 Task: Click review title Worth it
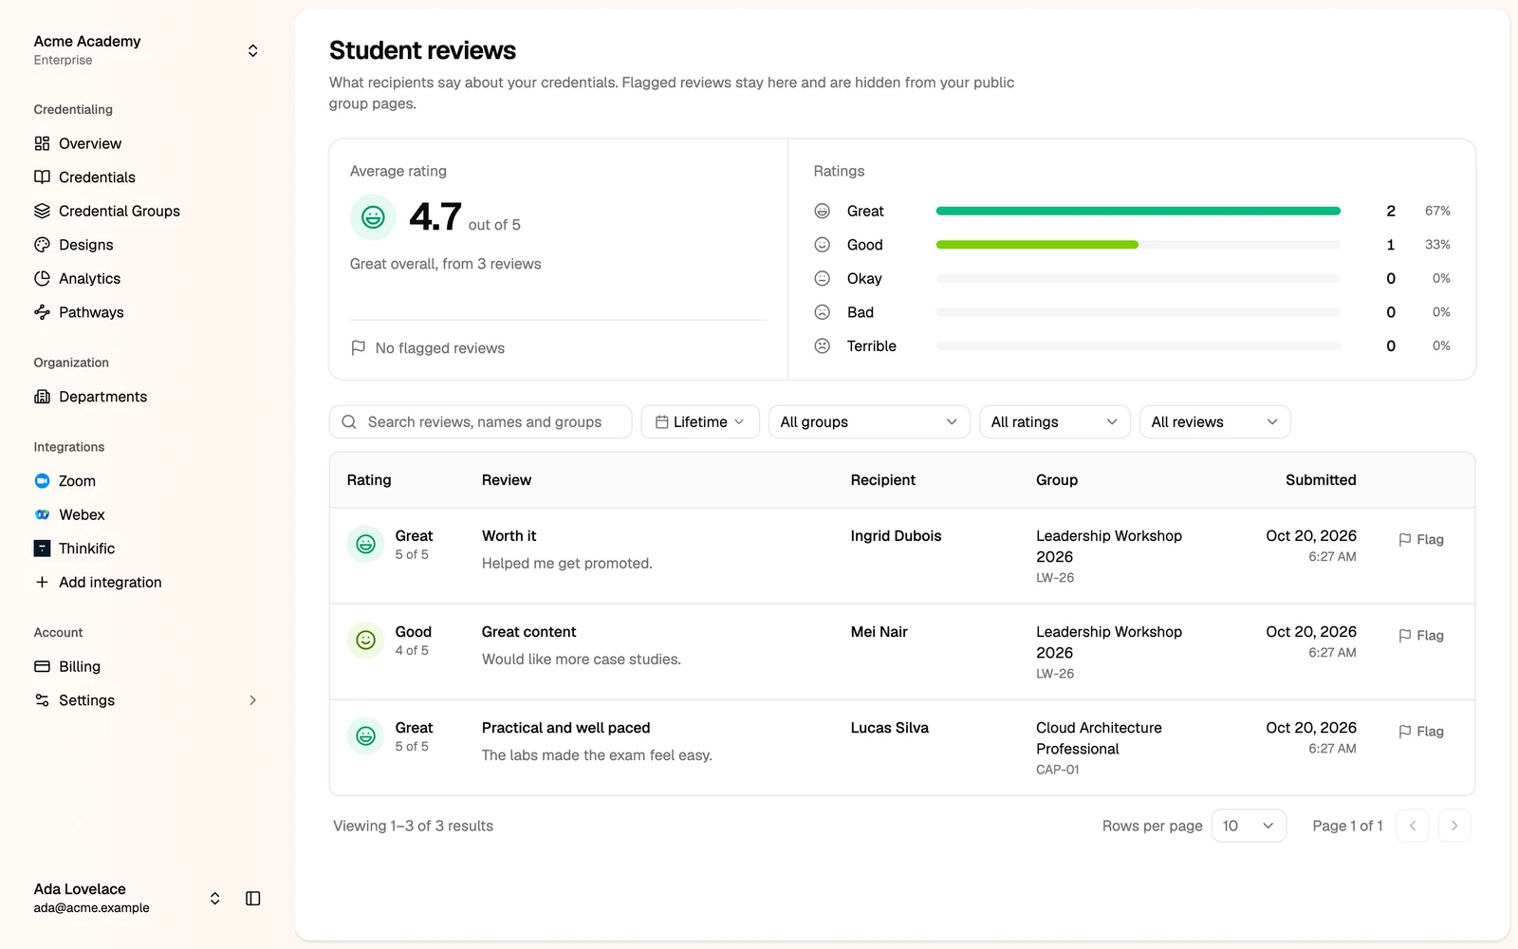point(509,536)
